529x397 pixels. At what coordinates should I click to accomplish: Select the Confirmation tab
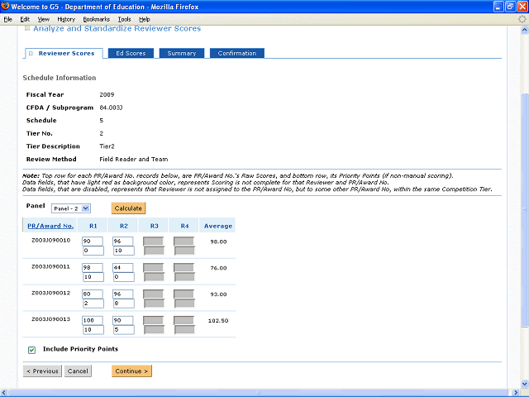tap(236, 54)
